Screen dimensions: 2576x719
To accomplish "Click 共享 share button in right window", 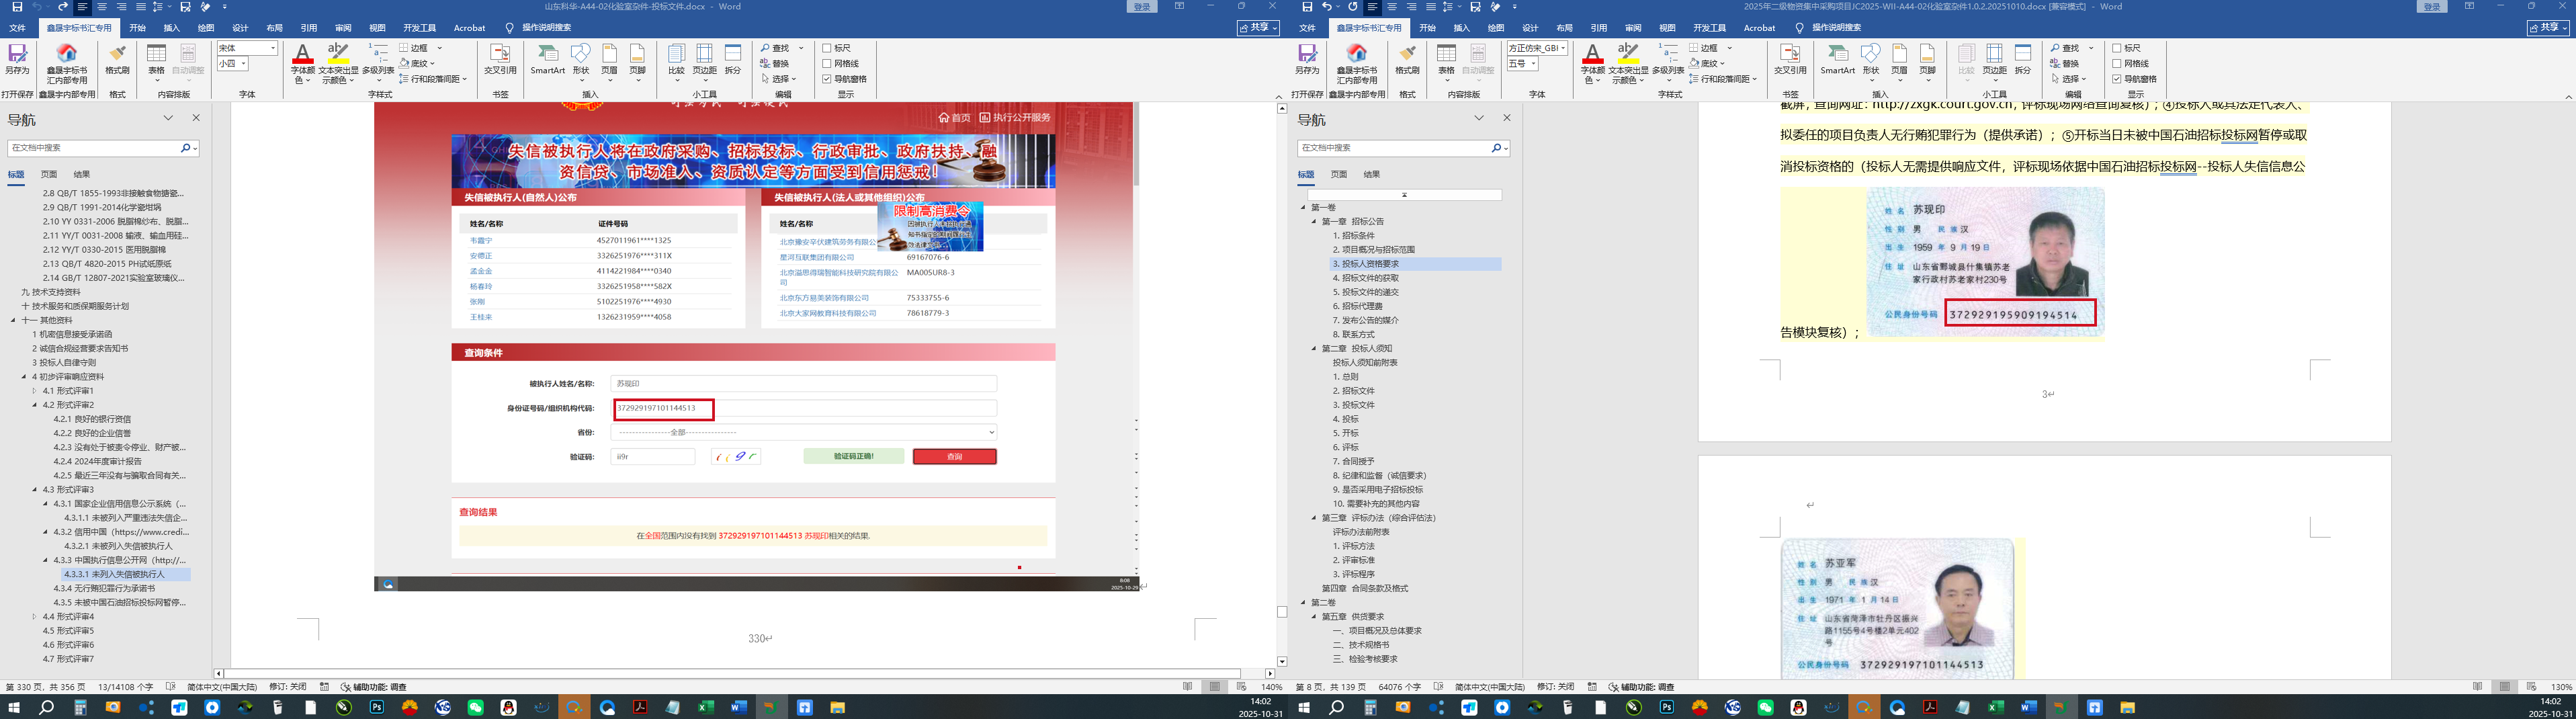I will pyautogui.click(x=2549, y=28).
